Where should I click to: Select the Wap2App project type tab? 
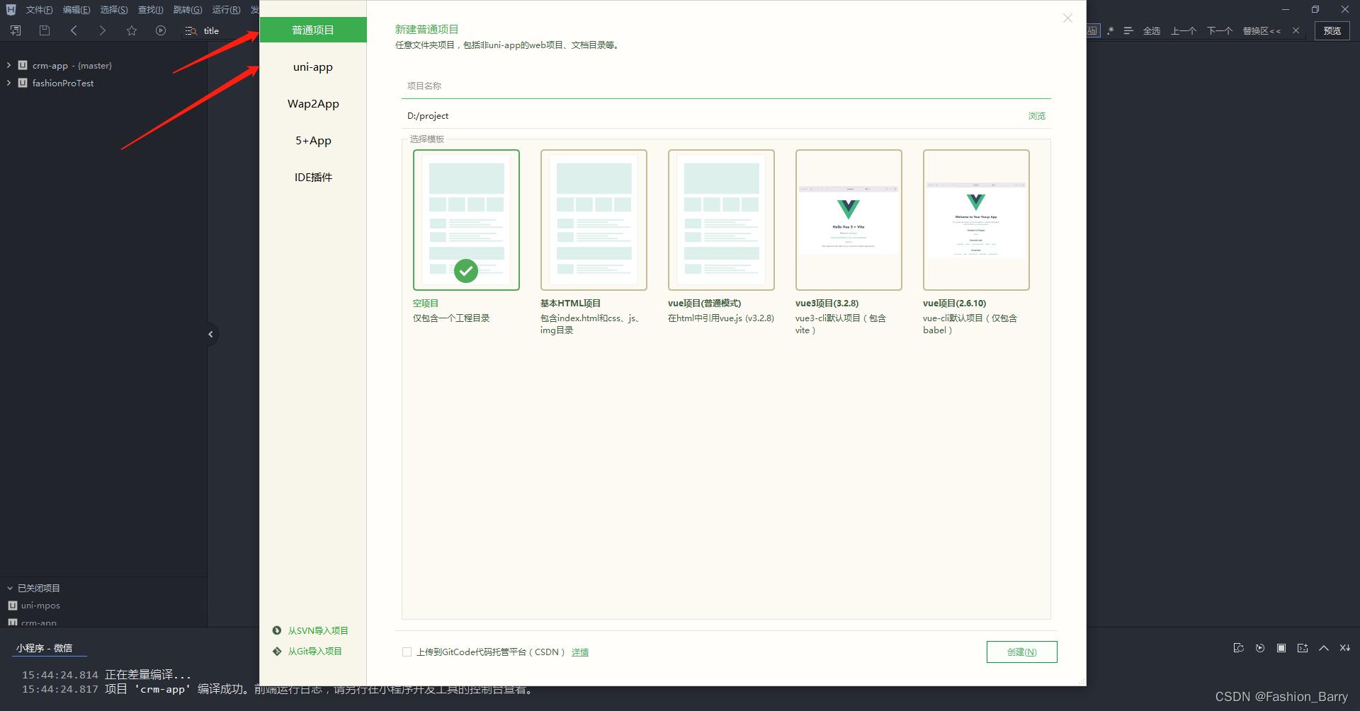[313, 104]
